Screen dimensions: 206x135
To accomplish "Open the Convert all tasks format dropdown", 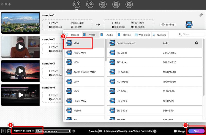I will coord(53,131).
